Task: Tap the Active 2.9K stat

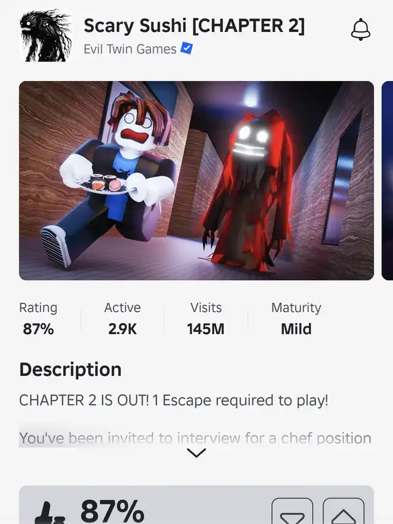Action: point(122,318)
